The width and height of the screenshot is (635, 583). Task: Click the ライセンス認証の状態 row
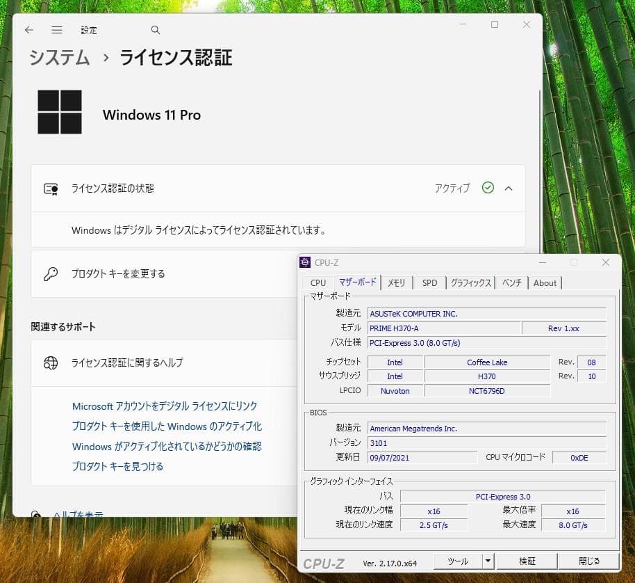(278, 189)
